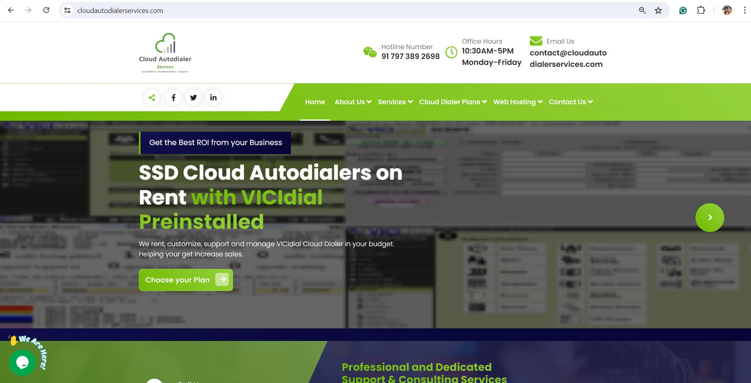751x383 pixels.
Task: Click the green envelope email icon
Action: tap(536, 41)
